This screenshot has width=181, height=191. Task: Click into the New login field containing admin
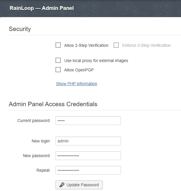(88, 141)
